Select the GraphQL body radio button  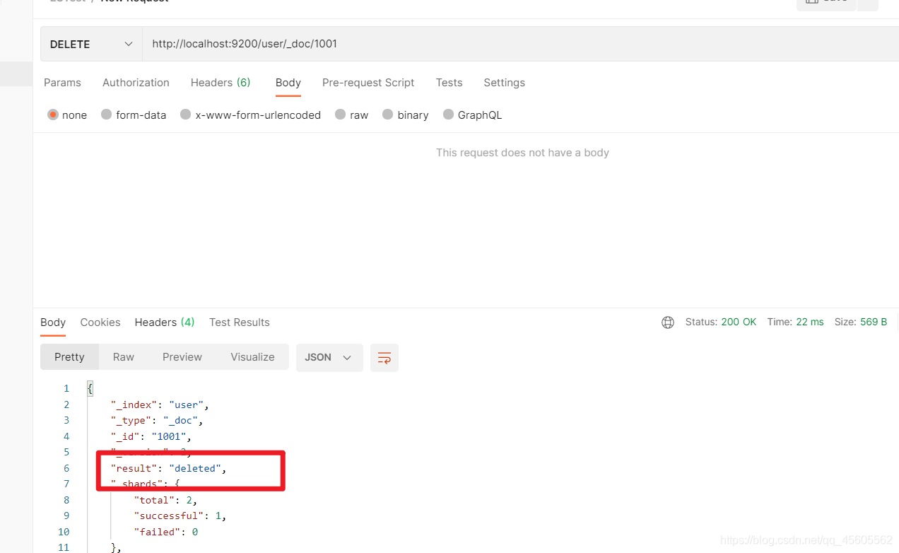[x=448, y=115]
